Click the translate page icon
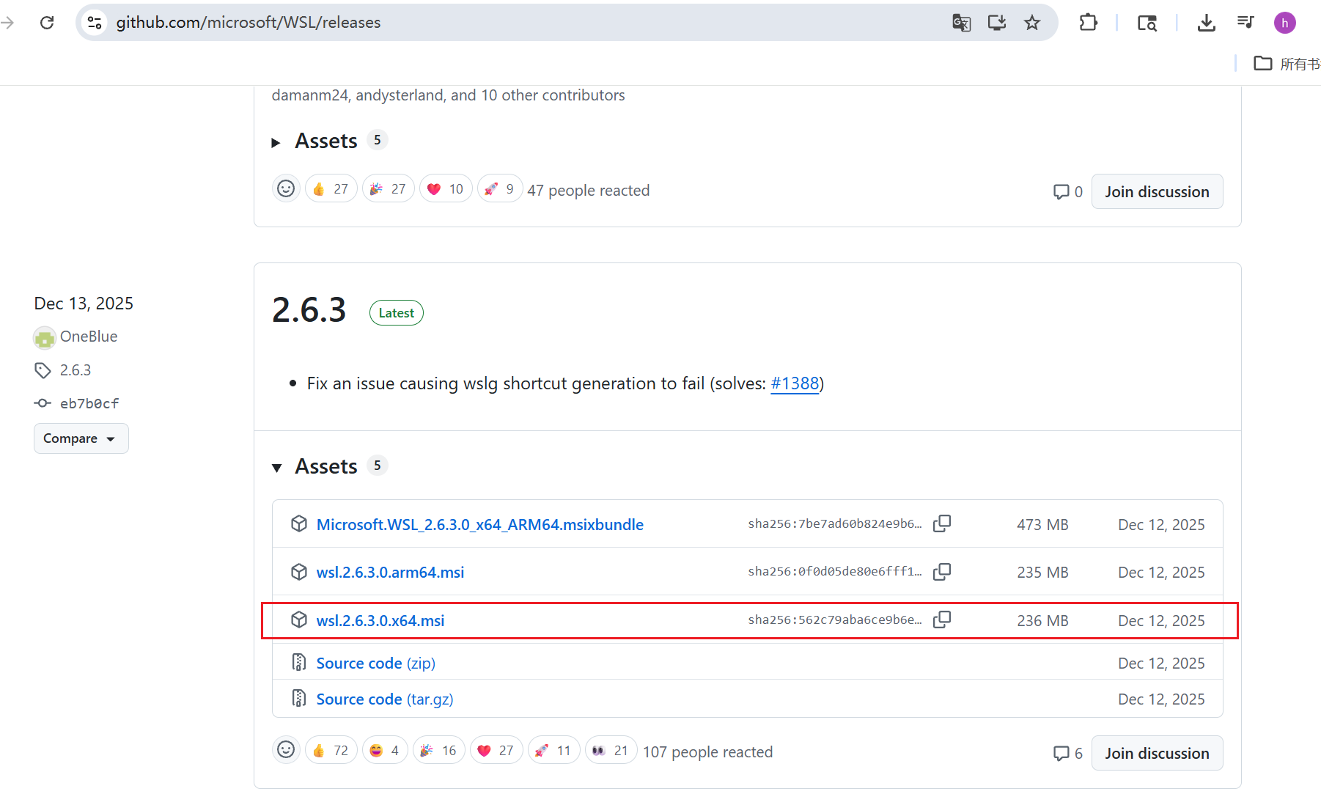Viewport: 1321px width, 794px height. click(x=961, y=23)
